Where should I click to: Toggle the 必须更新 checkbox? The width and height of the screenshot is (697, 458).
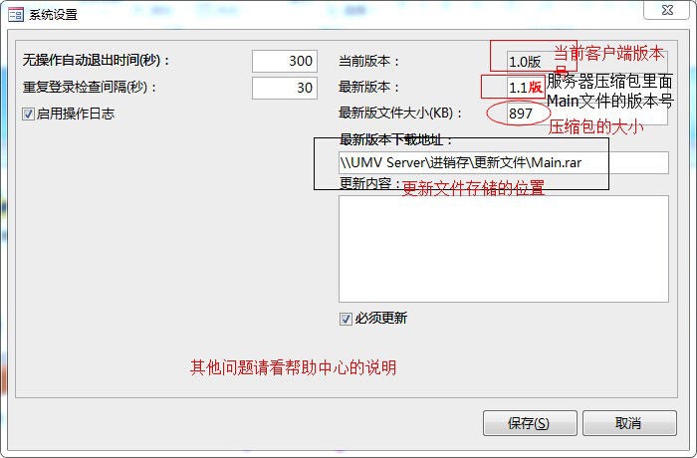346,319
